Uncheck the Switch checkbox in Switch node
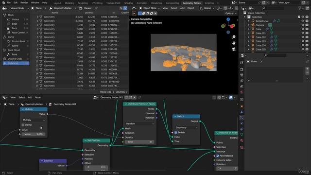The width and height of the screenshot is (311, 175). click(x=176, y=132)
